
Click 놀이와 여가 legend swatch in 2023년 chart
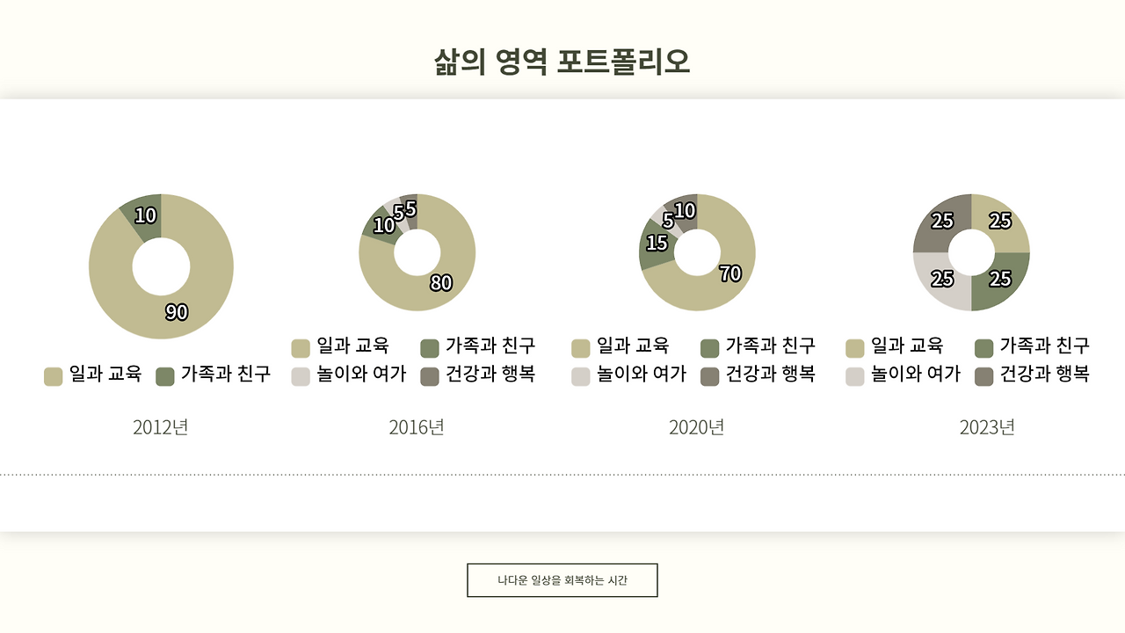[854, 376]
